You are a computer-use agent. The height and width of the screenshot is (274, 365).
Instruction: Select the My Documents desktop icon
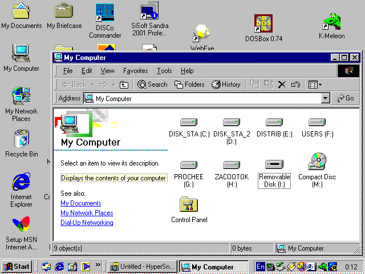(21, 15)
